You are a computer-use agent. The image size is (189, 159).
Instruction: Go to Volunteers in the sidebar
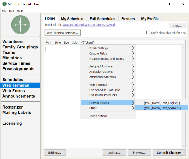pyautogui.click(x=13, y=42)
